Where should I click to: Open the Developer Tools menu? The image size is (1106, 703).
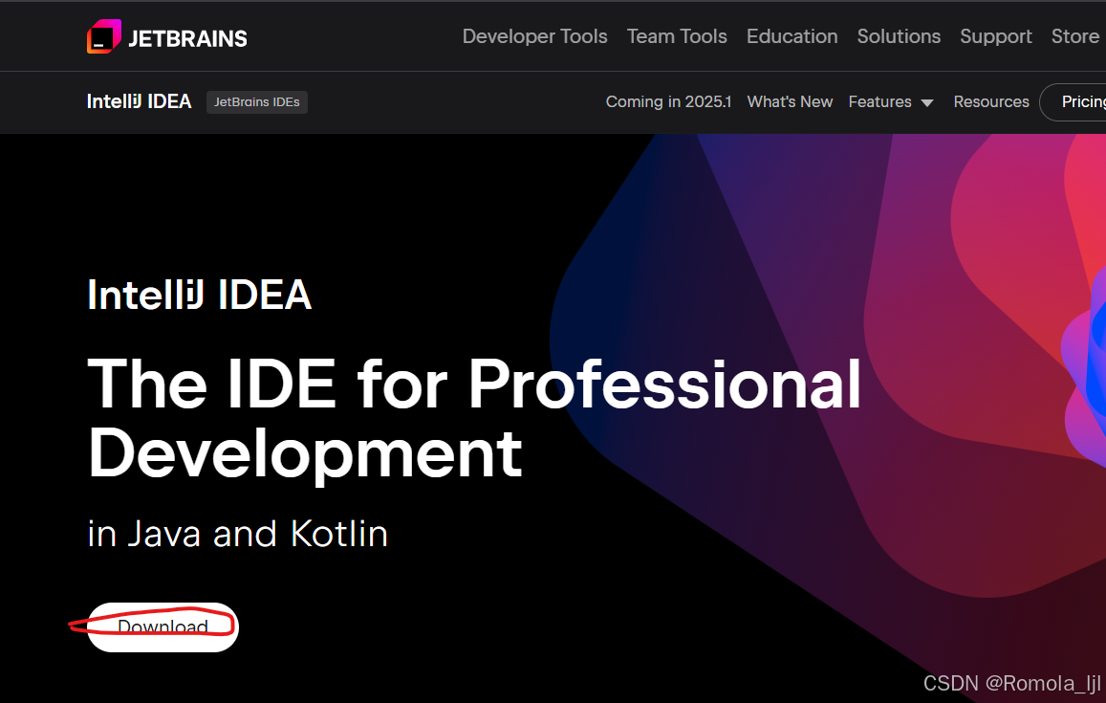tap(534, 36)
